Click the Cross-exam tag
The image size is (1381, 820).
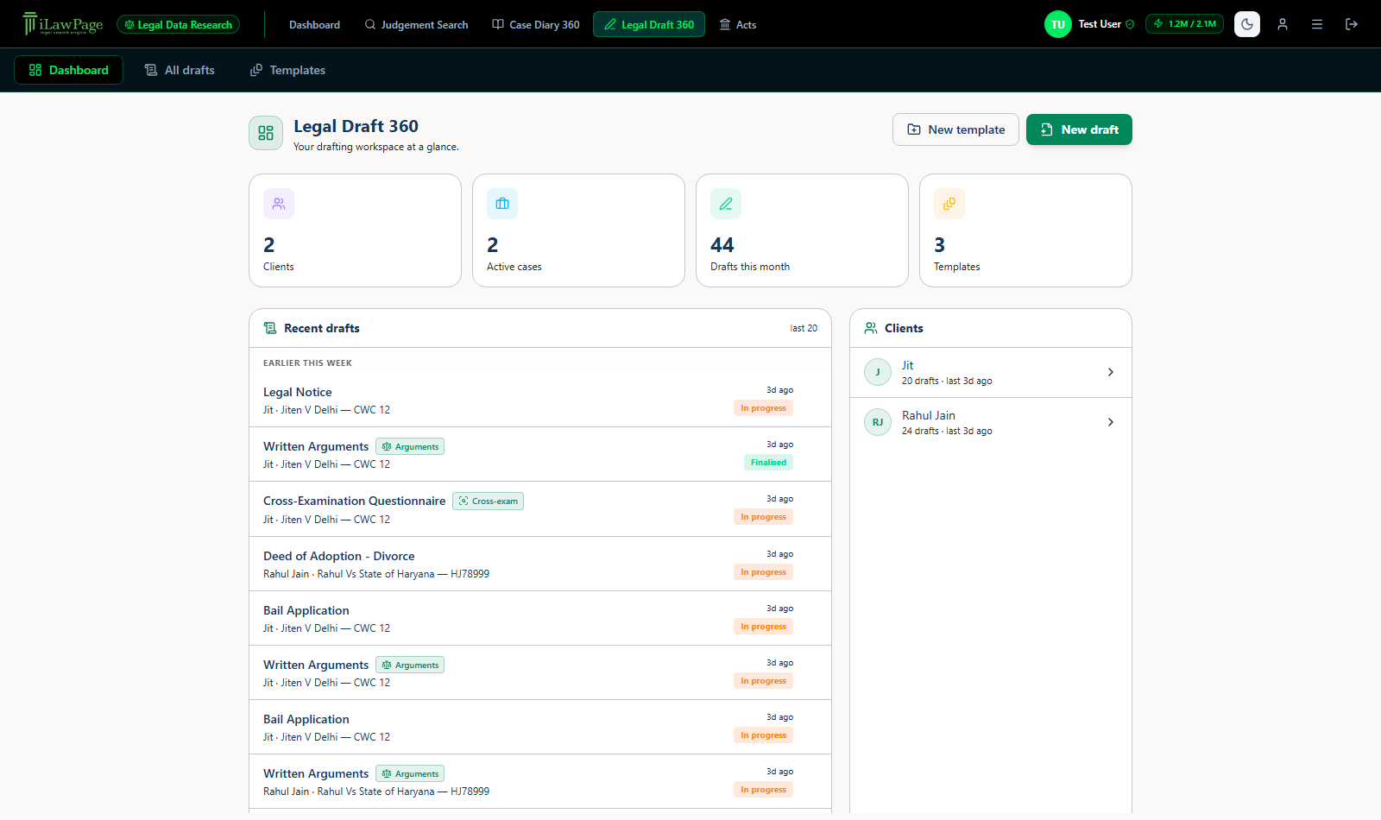488,501
